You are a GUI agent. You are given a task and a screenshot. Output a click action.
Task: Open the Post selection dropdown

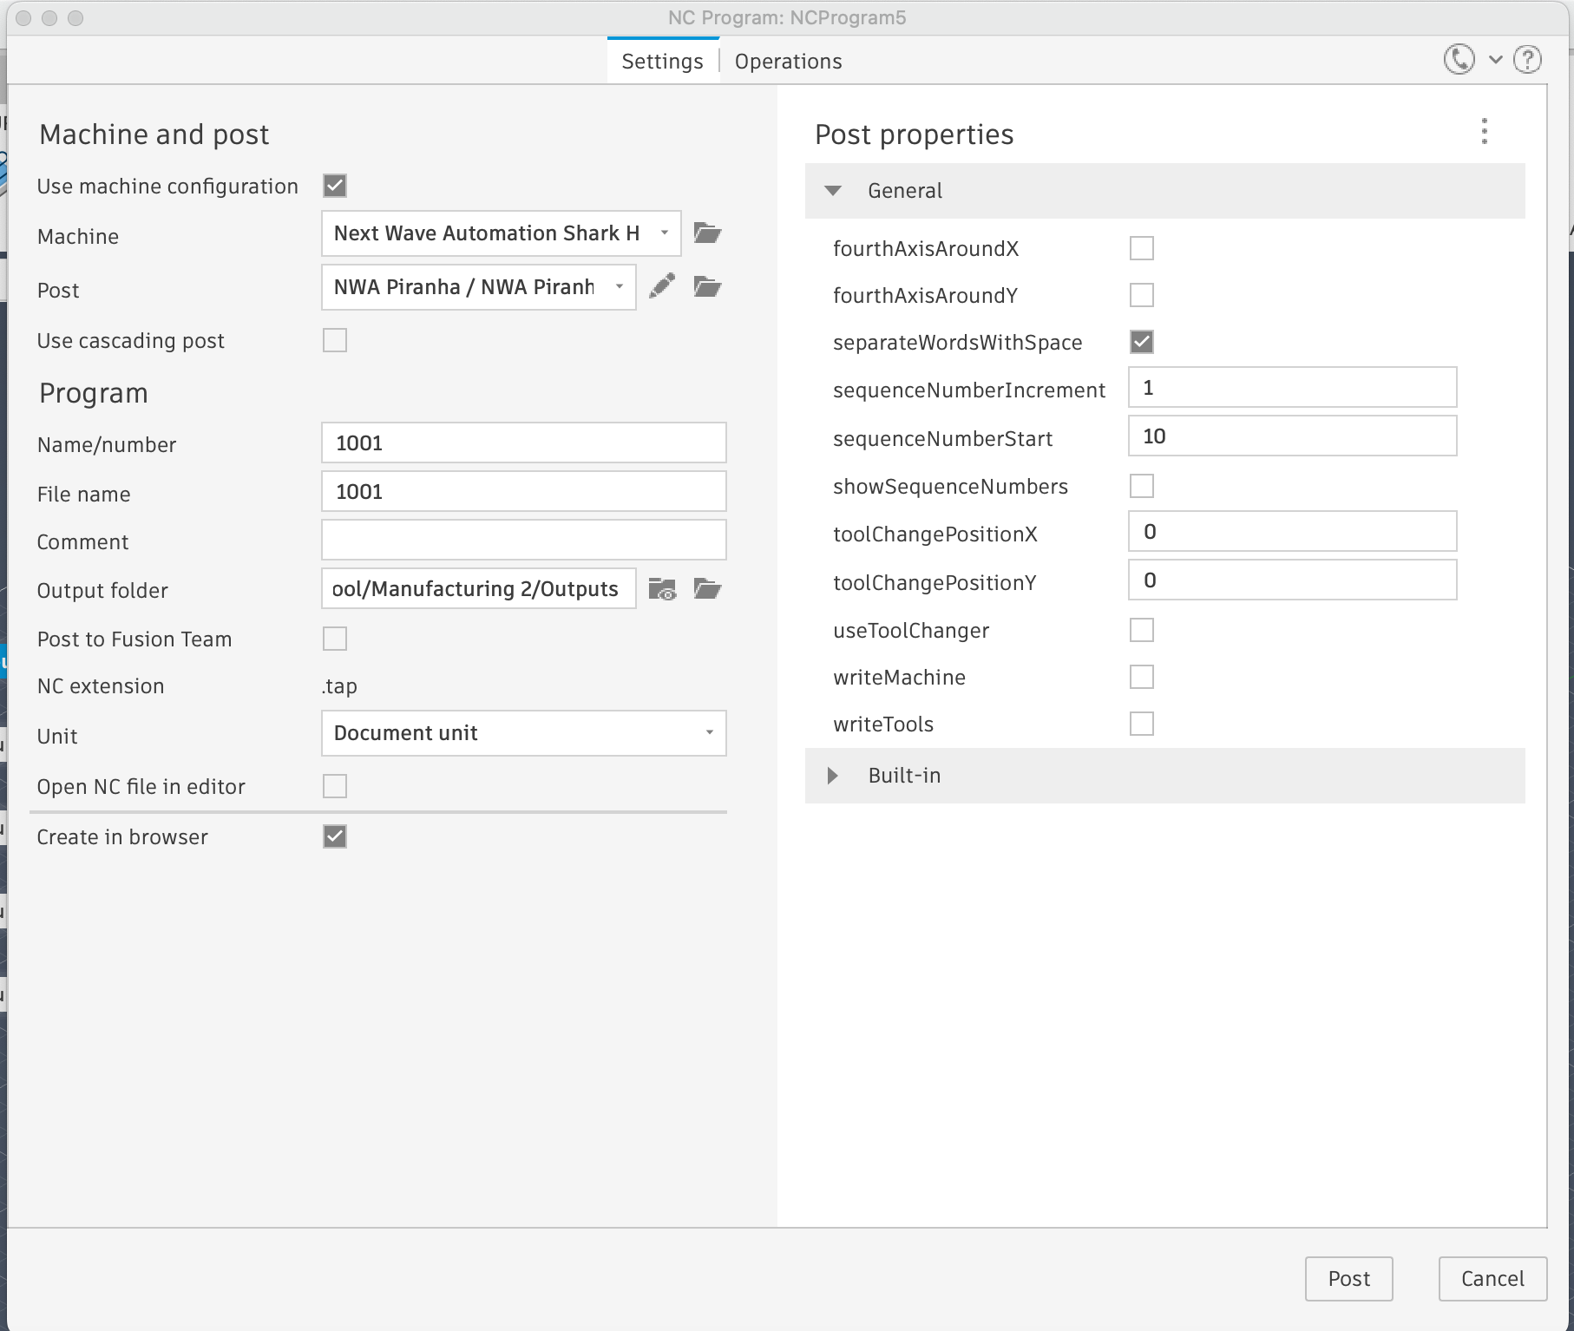coord(479,287)
